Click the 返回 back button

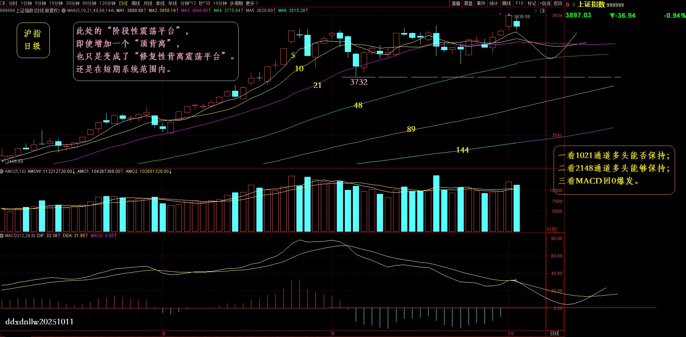(558, 3)
